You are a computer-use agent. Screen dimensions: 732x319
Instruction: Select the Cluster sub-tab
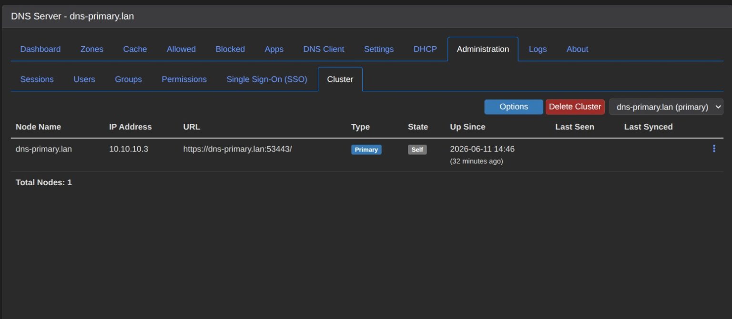point(340,79)
